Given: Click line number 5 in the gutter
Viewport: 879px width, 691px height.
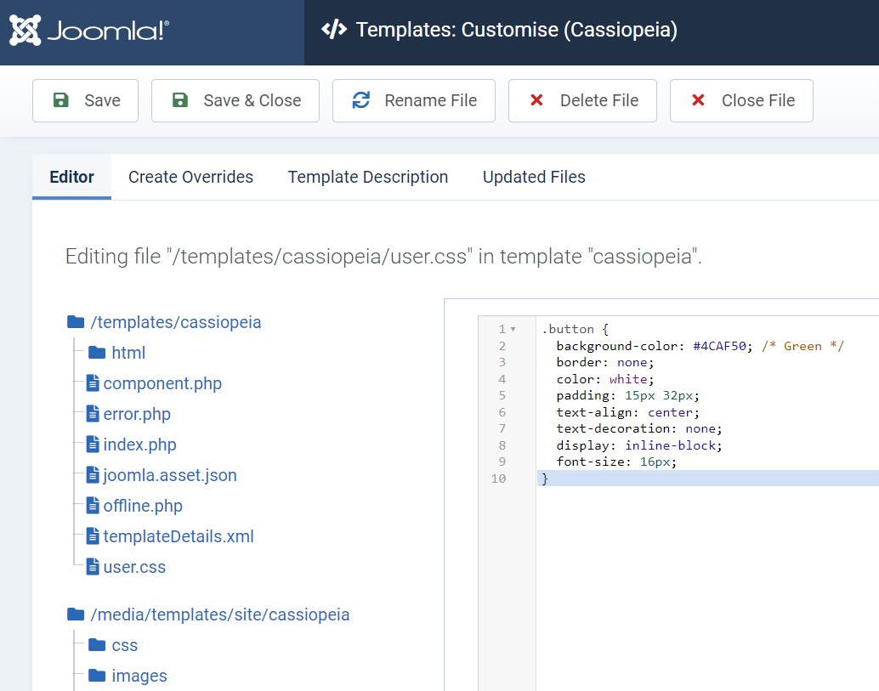Looking at the screenshot, I should coord(502,396).
